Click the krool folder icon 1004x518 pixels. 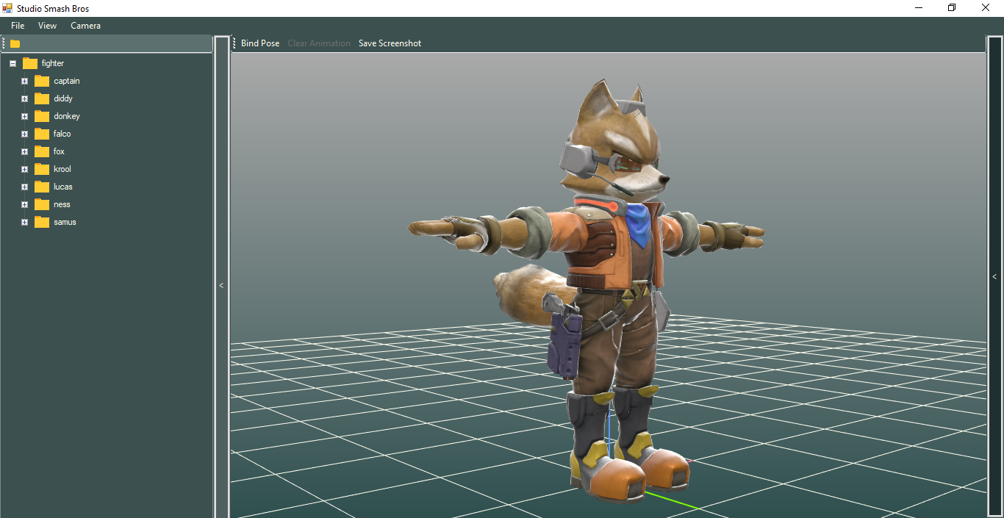point(42,169)
